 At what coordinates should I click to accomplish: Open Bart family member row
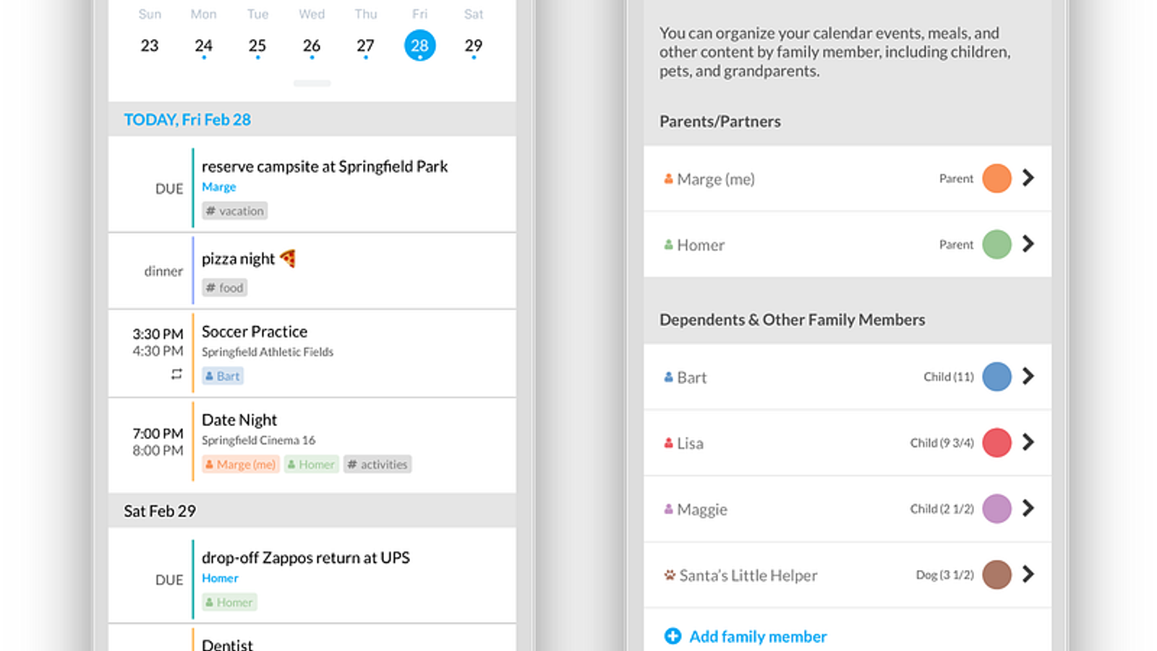pyautogui.click(x=848, y=377)
